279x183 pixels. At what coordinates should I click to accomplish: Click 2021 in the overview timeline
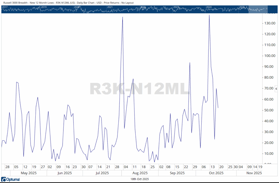coord(110,7)
